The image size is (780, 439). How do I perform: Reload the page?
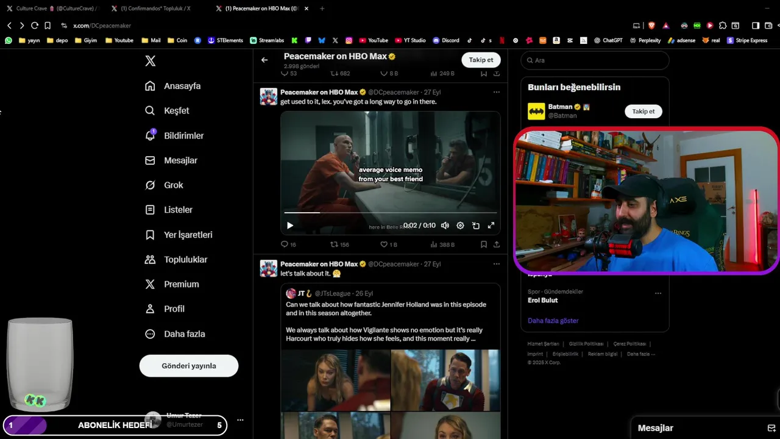click(35, 26)
